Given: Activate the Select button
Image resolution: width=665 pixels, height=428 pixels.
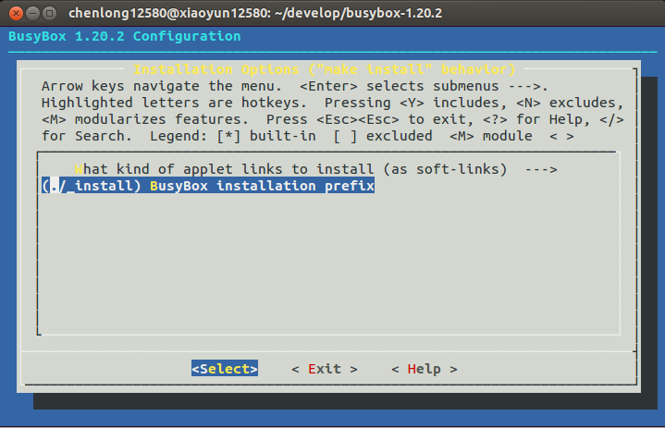Looking at the screenshot, I should [225, 369].
